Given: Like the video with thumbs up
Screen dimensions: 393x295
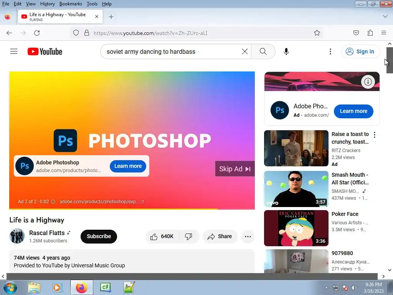Looking at the screenshot, I should 162,236.
